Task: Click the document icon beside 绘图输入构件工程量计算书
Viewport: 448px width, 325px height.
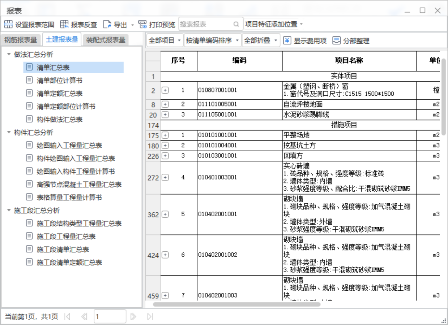Action: coord(29,171)
